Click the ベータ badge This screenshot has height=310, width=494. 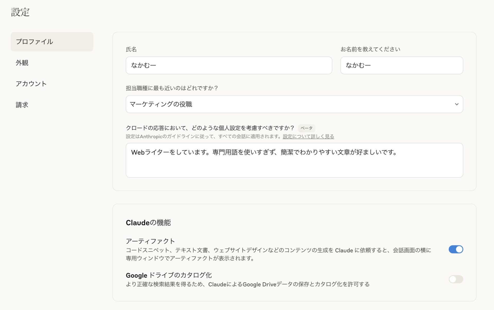click(x=306, y=128)
